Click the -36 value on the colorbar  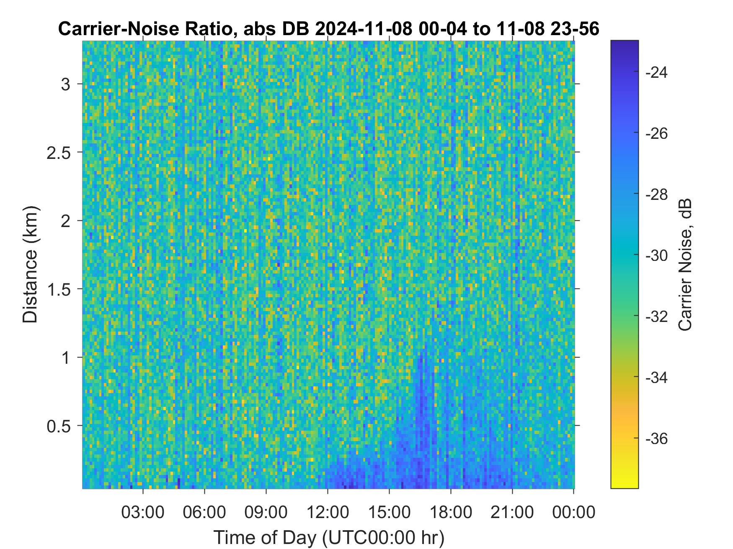click(x=657, y=439)
